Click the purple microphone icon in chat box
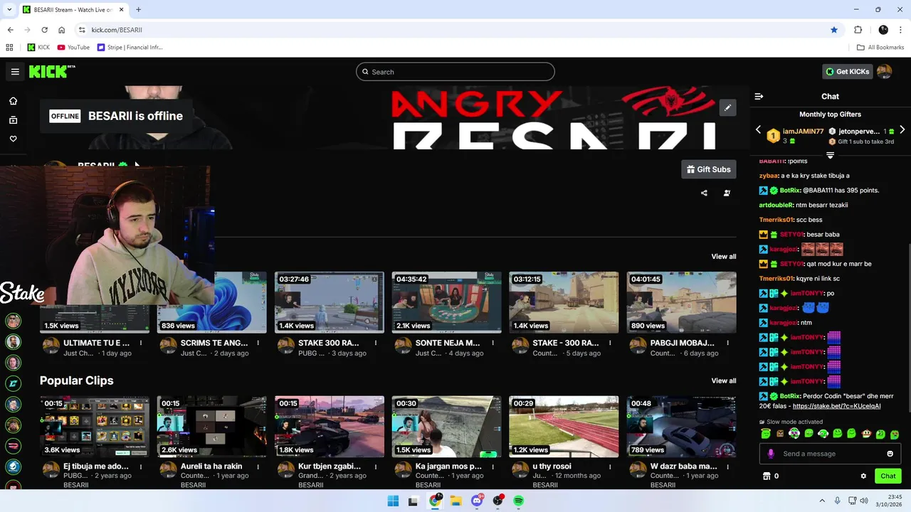This screenshot has height=512, width=911. coord(771,454)
